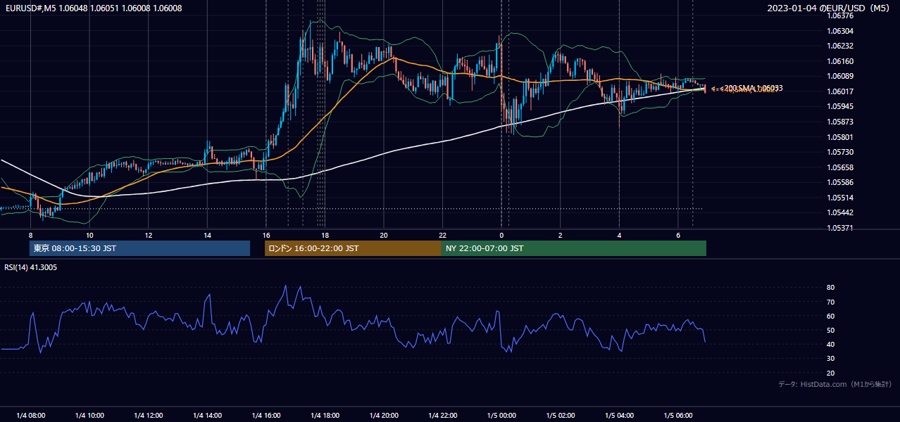Click hour tick 8 under the price chart

pos(30,235)
